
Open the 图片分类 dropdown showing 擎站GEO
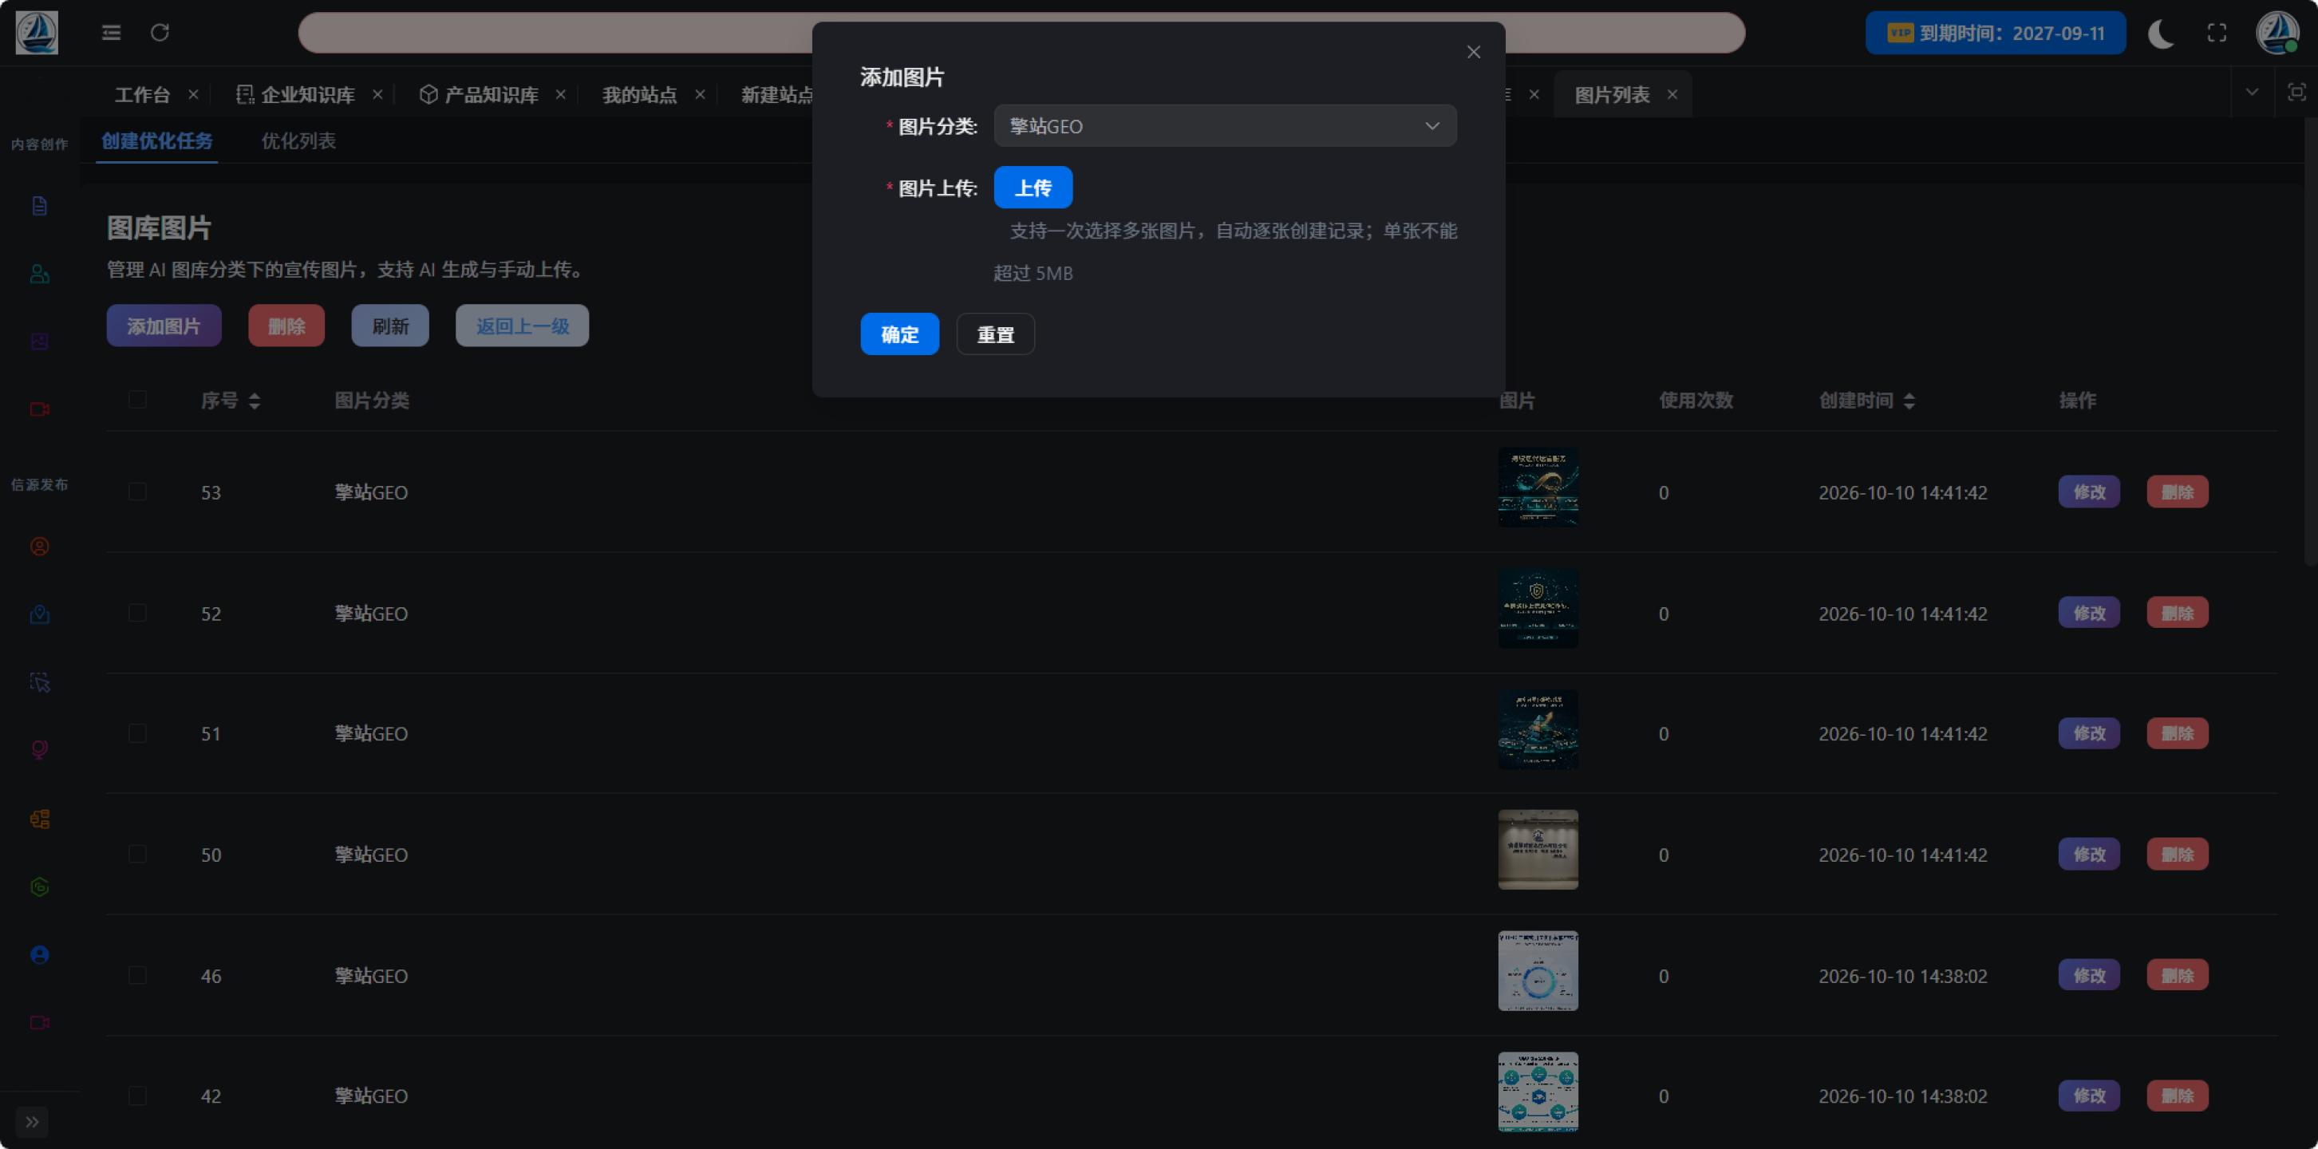pyautogui.click(x=1225, y=126)
